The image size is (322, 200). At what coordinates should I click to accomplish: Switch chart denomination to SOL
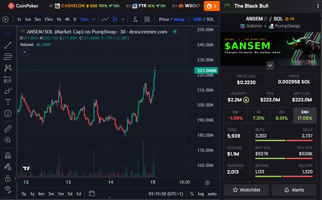pyautogui.click(x=210, y=19)
